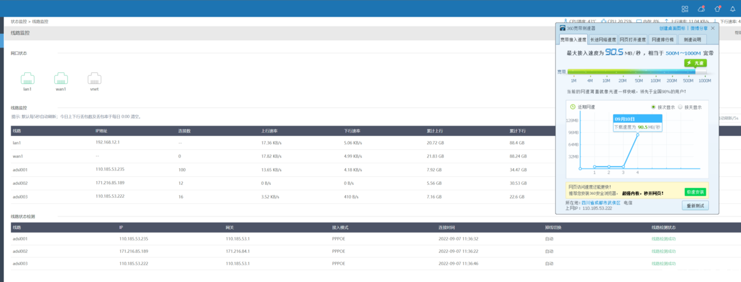Click the adsl002 row in 线路监控 table
The height and width of the screenshot is (282, 741).
pyautogui.click(x=284, y=182)
